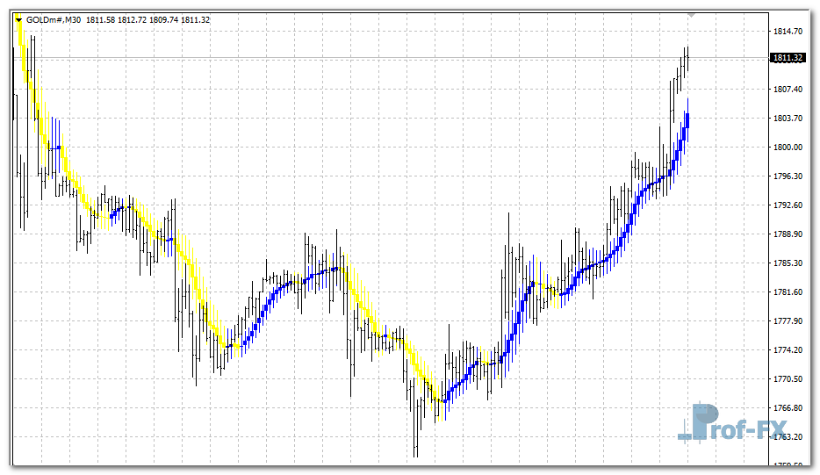
Task: Click the 1800.00 price scale label
Action: click(x=787, y=148)
